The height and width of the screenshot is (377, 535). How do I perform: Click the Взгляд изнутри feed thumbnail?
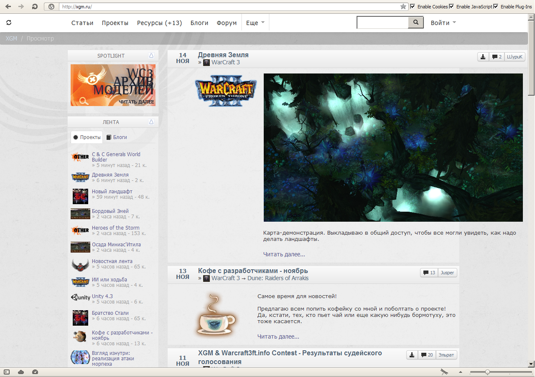80,357
